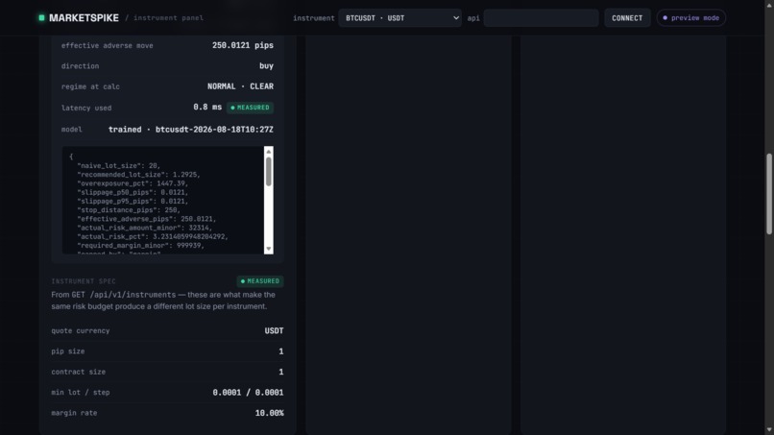The image size is (774, 435).
Task: Click the MARKETSPIKE brand title
Action: pyautogui.click(x=84, y=18)
